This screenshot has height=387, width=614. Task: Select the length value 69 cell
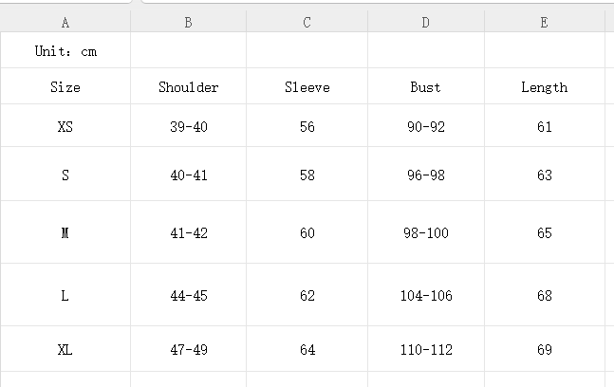(x=544, y=350)
